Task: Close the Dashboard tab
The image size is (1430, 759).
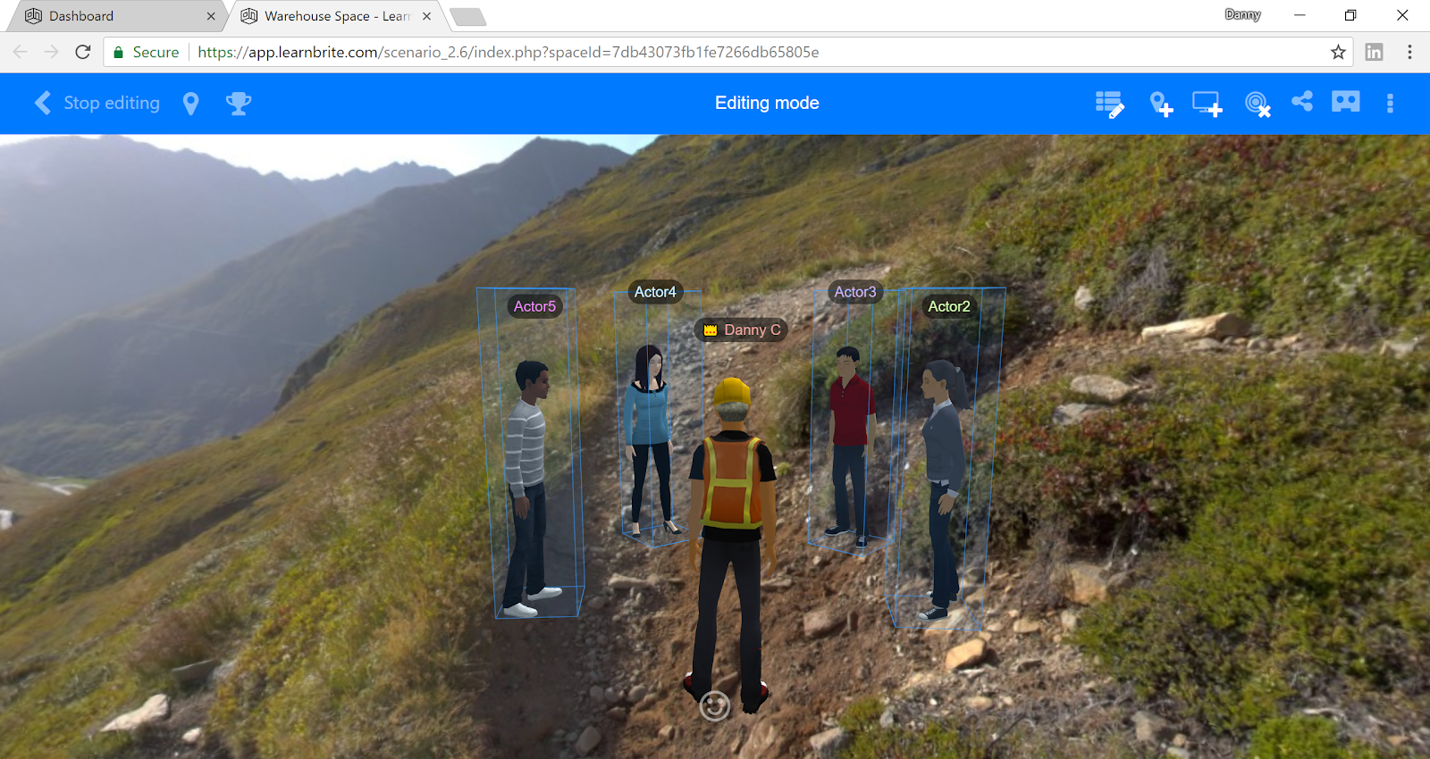Action: click(x=211, y=16)
